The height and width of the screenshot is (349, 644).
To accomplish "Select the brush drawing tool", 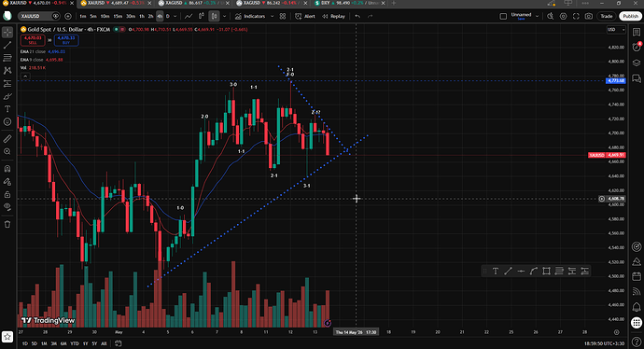I will (x=7, y=96).
